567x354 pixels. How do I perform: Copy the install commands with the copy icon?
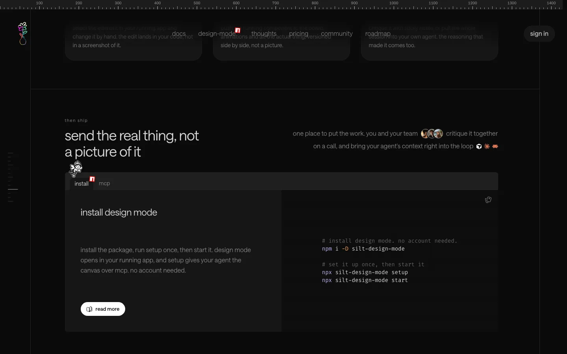pyautogui.click(x=488, y=200)
